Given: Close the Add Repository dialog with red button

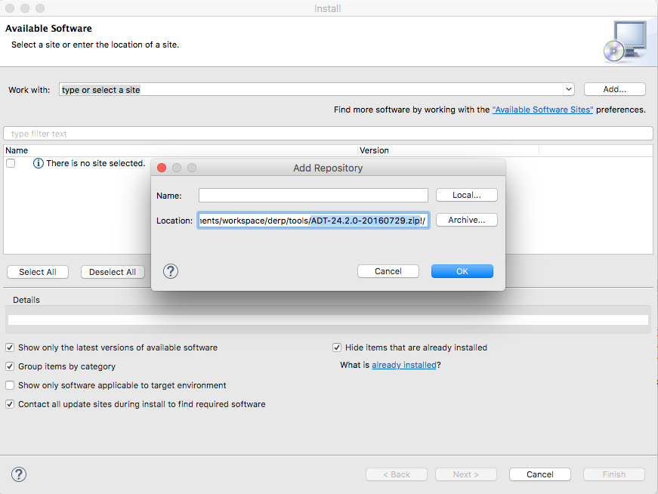Looking at the screenshot, I should point(162,168).
